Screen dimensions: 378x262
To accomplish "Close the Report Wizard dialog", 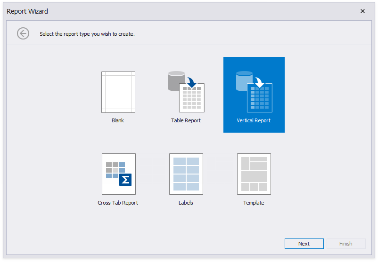I will coord(362,11).
